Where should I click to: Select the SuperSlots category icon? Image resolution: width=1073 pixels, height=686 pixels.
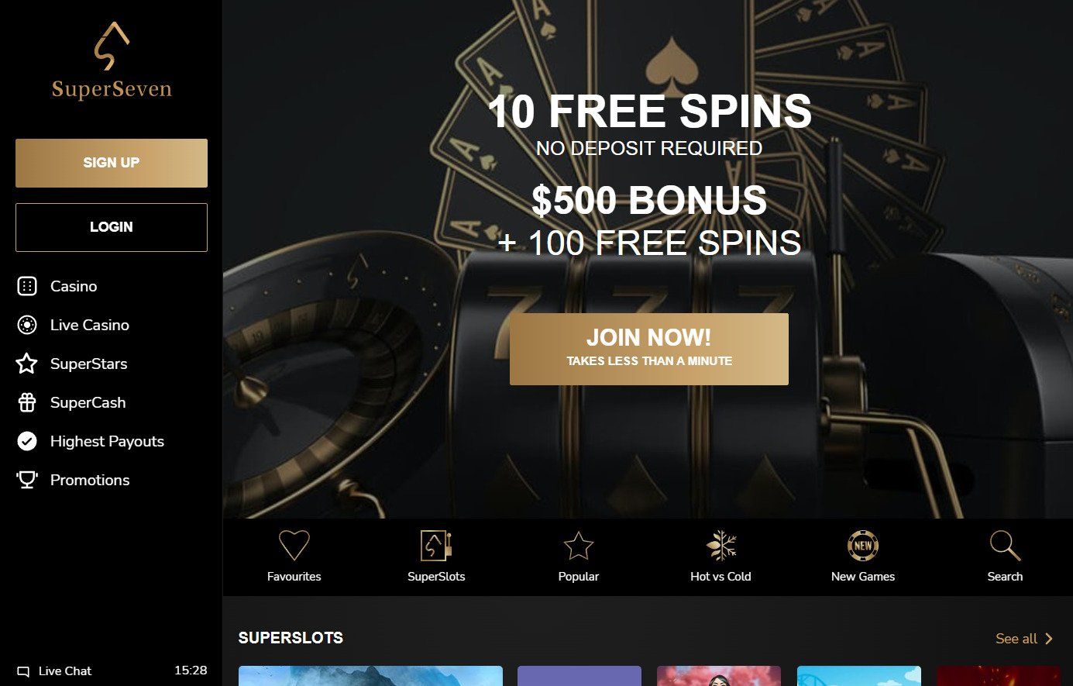(436, 545)
